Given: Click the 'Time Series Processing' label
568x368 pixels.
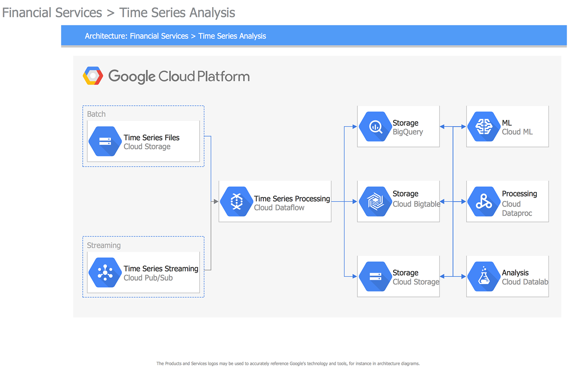Looking at the screenshot, I should tap(292, 199).
